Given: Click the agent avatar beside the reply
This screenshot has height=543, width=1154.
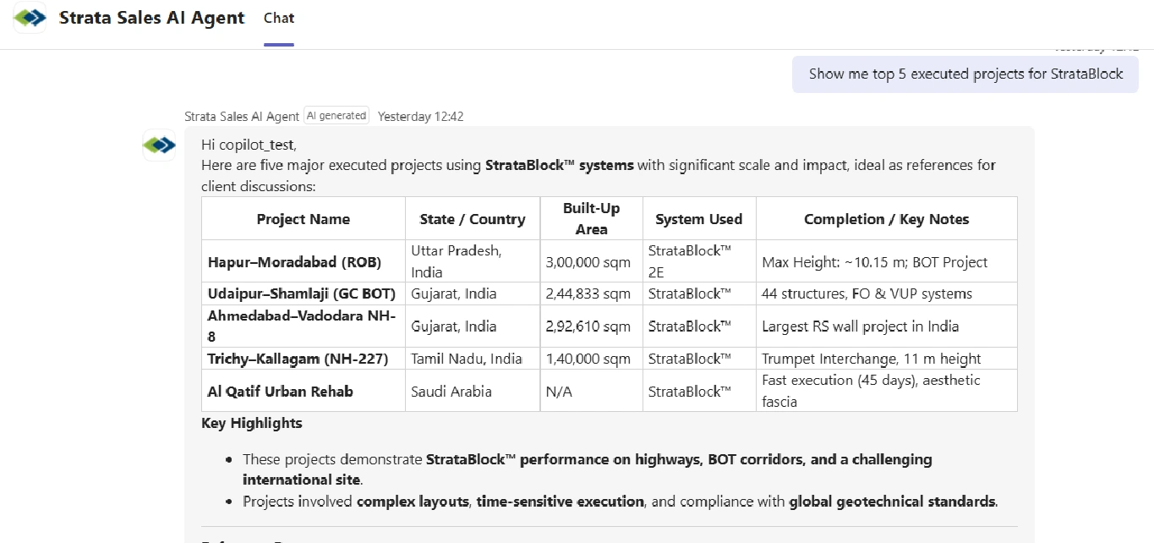Looking at the screenshot, I should point(159,145).
